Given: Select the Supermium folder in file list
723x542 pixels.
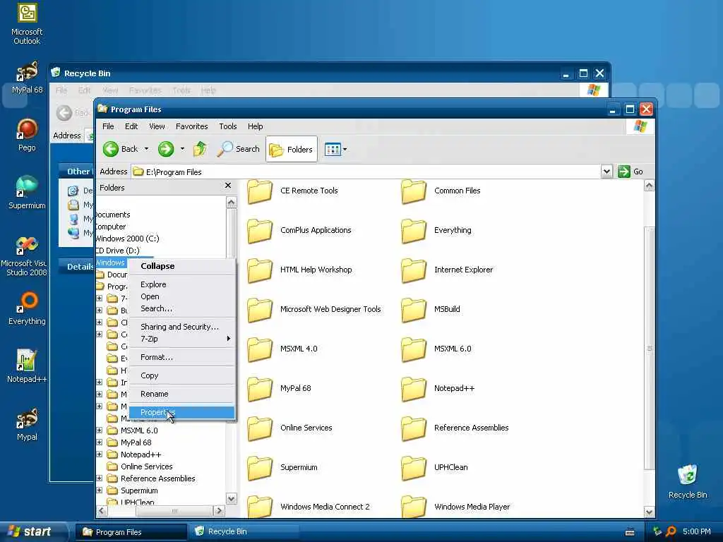Looking at the screenshot, I should click(260, 468).
